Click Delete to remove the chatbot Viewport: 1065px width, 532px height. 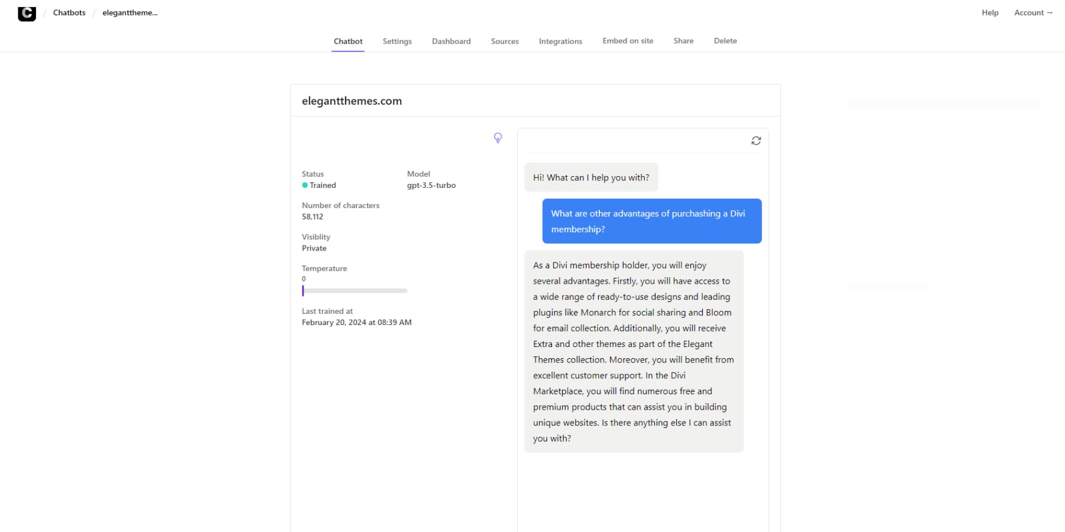tap(725, 41)
